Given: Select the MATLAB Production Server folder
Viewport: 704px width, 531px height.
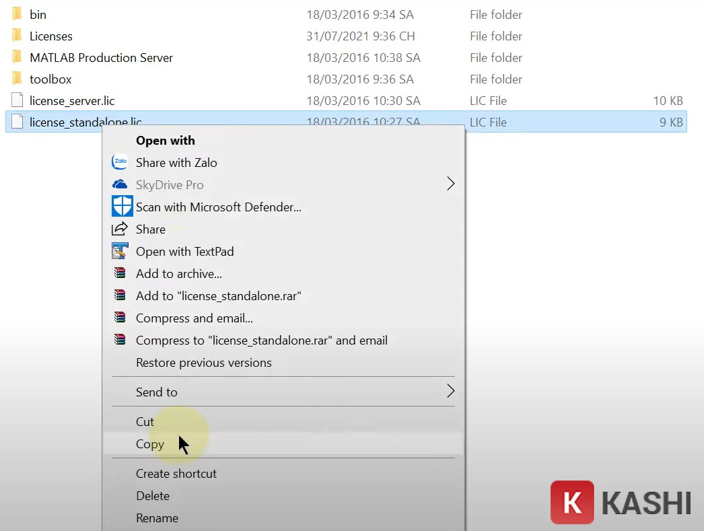Looking at the screenshot, I should click(x=101, y=57).
